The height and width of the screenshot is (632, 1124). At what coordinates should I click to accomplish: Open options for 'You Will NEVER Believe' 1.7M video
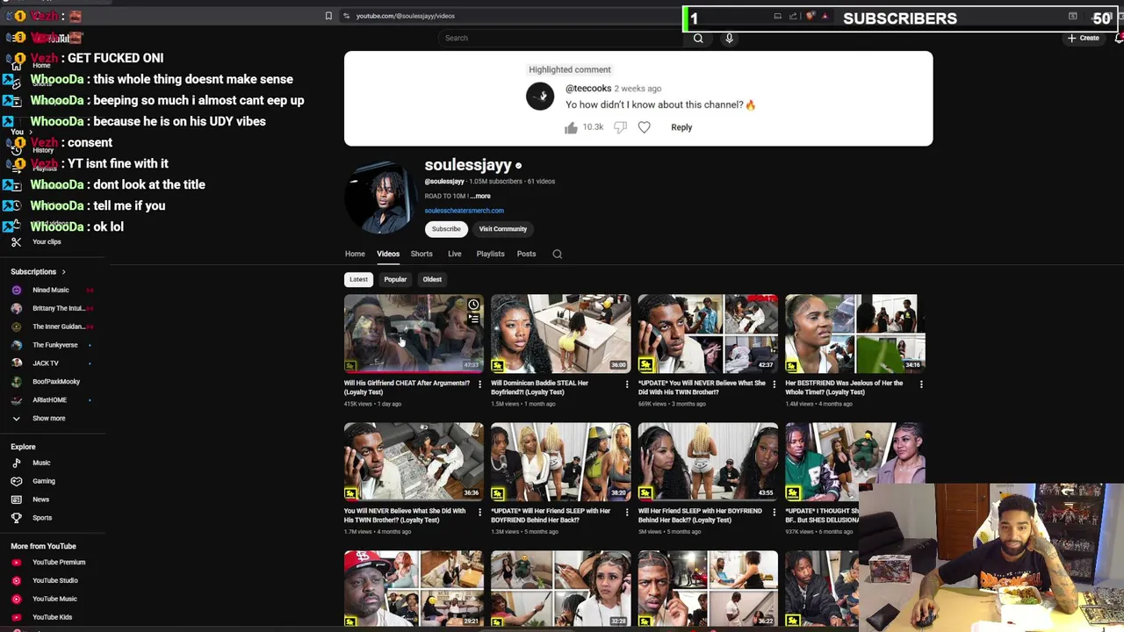(479, 512)
